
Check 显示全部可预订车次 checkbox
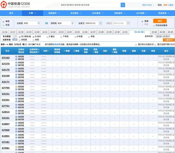(x=155, y=45)
